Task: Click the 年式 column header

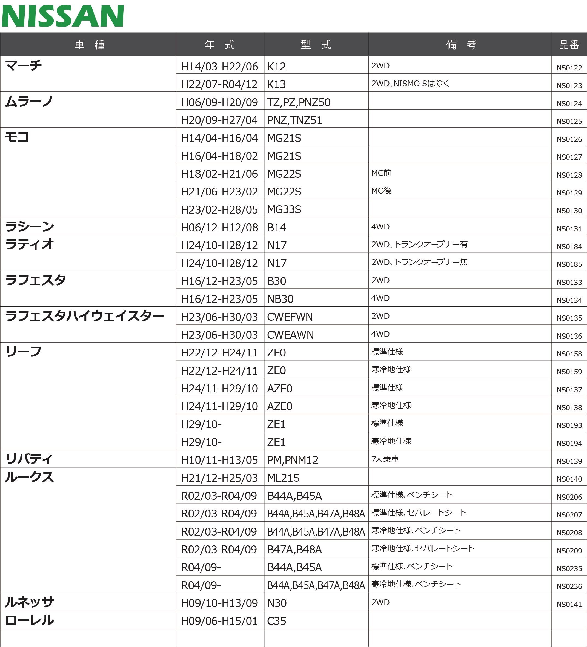Action: (220, 45)
